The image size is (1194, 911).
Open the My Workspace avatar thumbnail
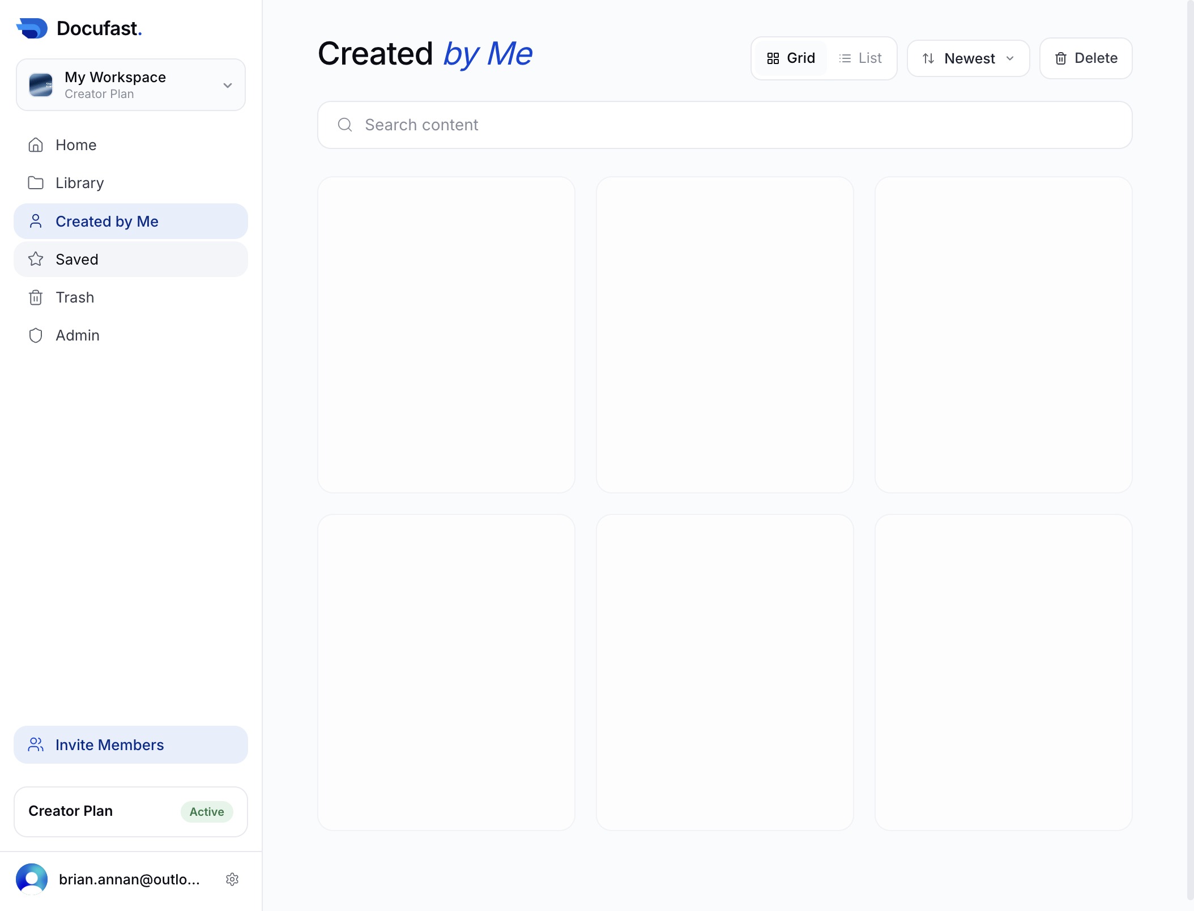tap(41, 85)
